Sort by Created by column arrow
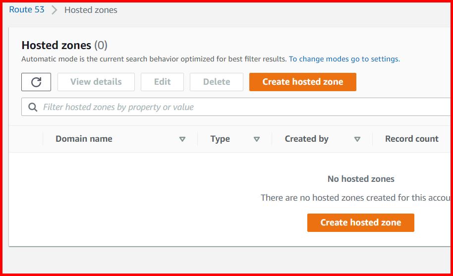The image size is (453, 276). click(357, 139)
